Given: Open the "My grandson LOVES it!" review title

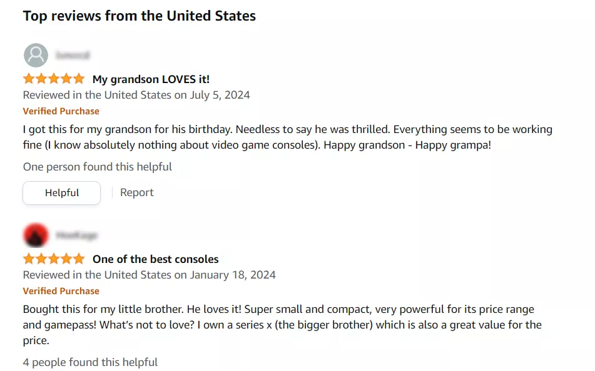Looking at the screenshot, I should coord(151,79).
